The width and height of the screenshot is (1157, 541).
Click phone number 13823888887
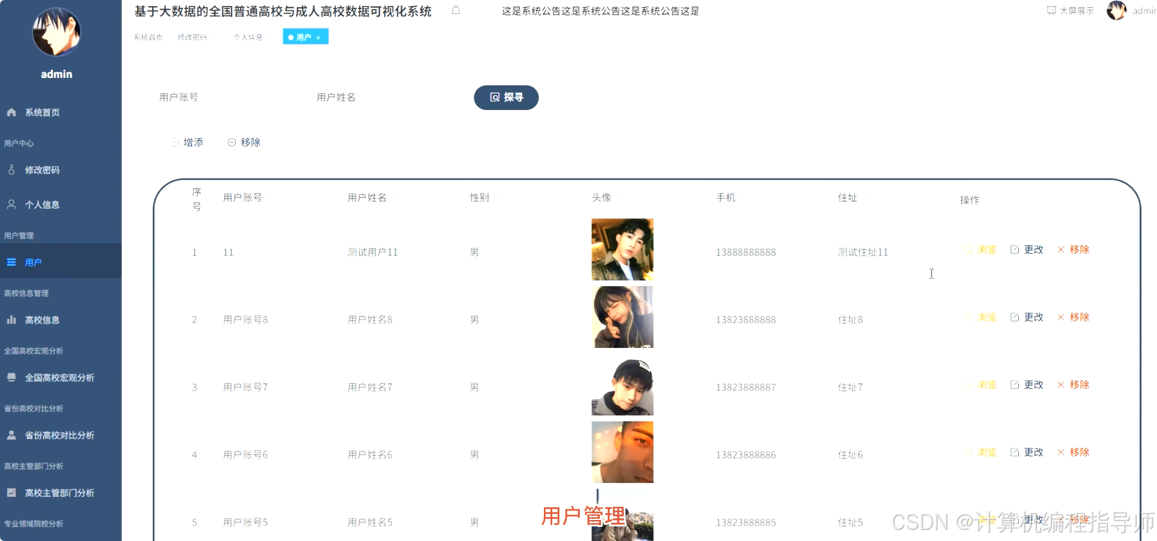(x=746, y=387)
